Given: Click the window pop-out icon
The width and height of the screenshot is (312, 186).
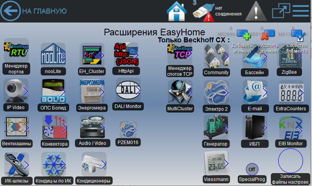Looking at the screenshot, I should pos(279,11).
